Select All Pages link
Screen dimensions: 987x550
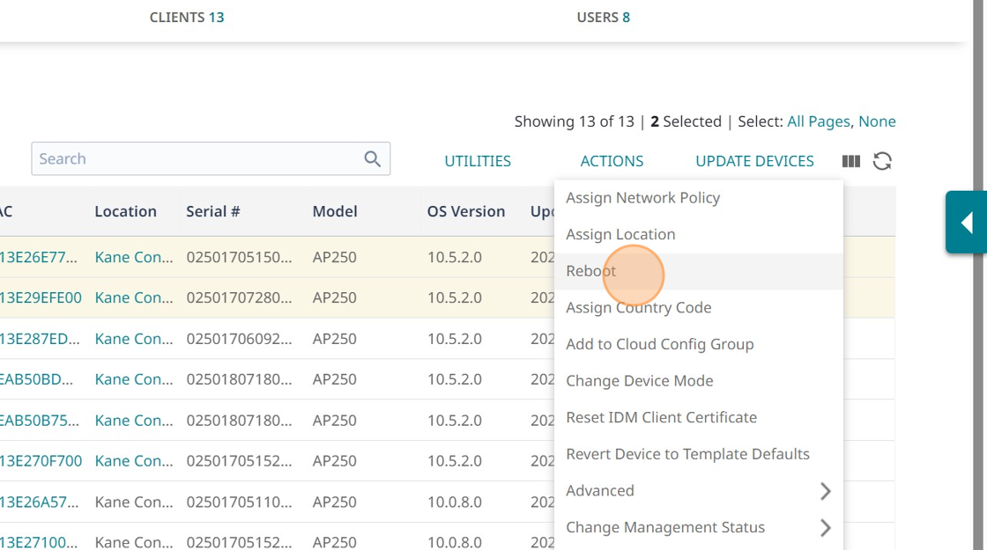pyautogui.click(x=819, y=122)
